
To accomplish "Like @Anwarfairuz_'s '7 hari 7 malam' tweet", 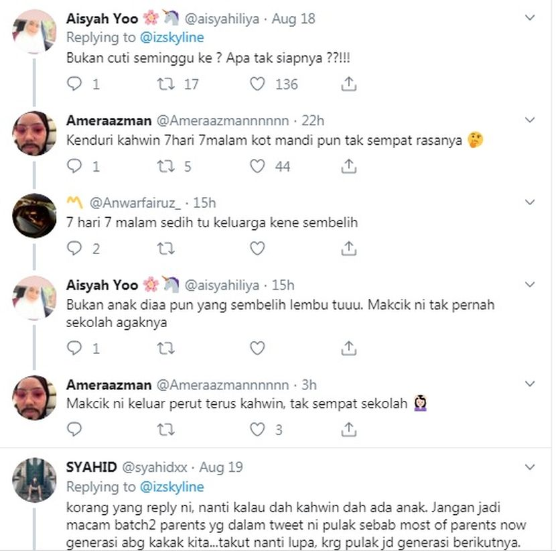I will click(257, 249).
